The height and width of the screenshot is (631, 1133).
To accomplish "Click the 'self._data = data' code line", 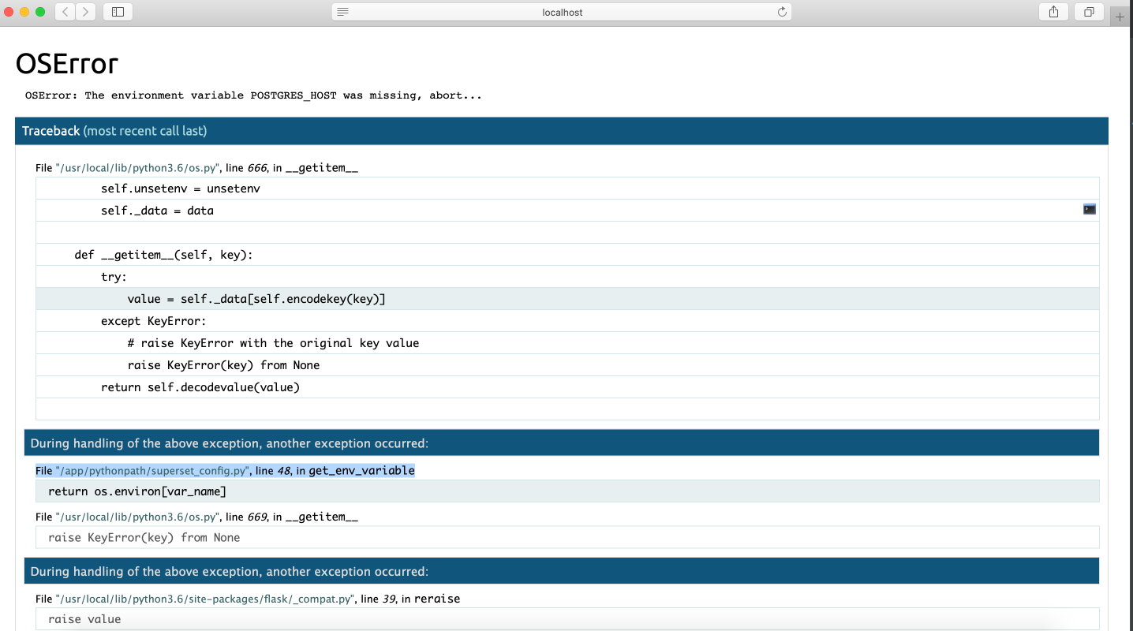I will pos(567,211).
